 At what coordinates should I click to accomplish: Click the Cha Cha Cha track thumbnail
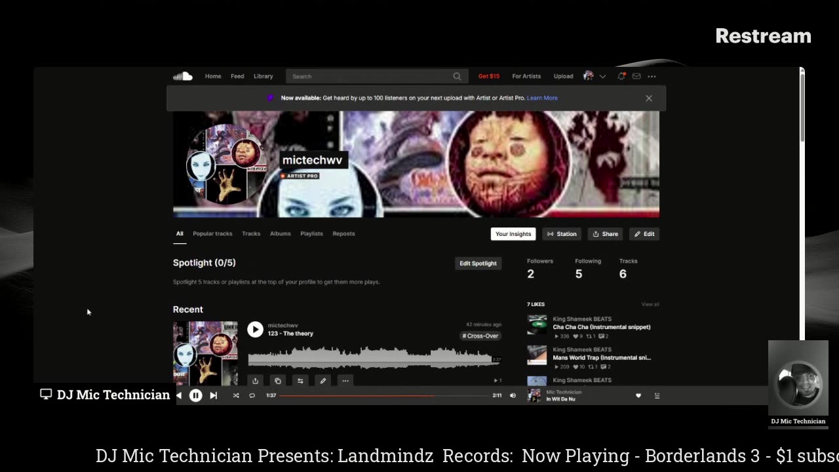pos(537,325)
